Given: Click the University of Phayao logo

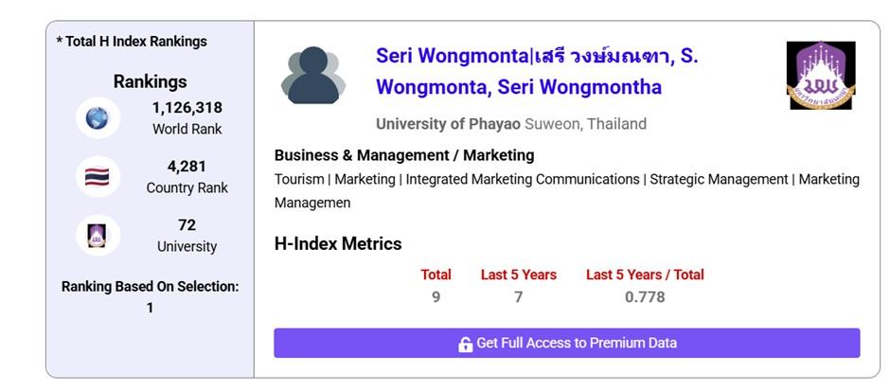Looking at the screenshot, I should click(x=821, y=75).
